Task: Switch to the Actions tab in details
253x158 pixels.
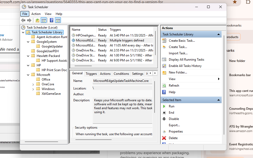Action: click(105, 74)
